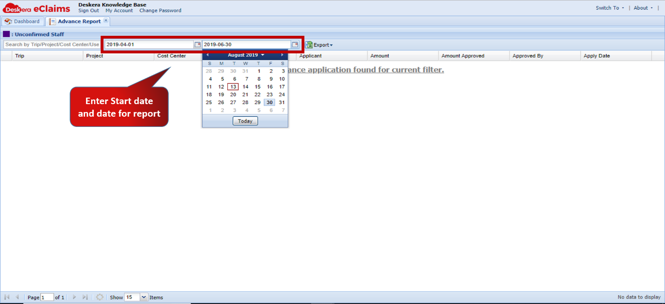The height and width of the screenshot is (304, 665).
Task: Click the 'Deskera Knowledge Base' title text
Action: 112,5
